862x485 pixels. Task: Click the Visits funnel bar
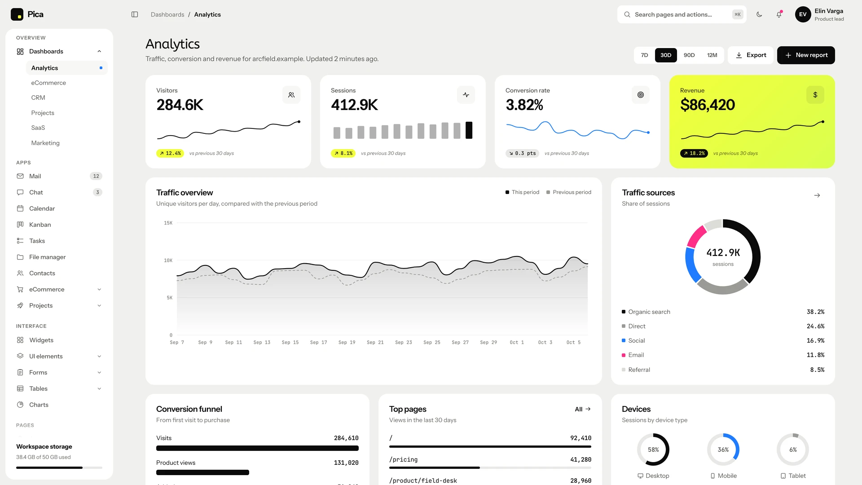click(257, 448)
